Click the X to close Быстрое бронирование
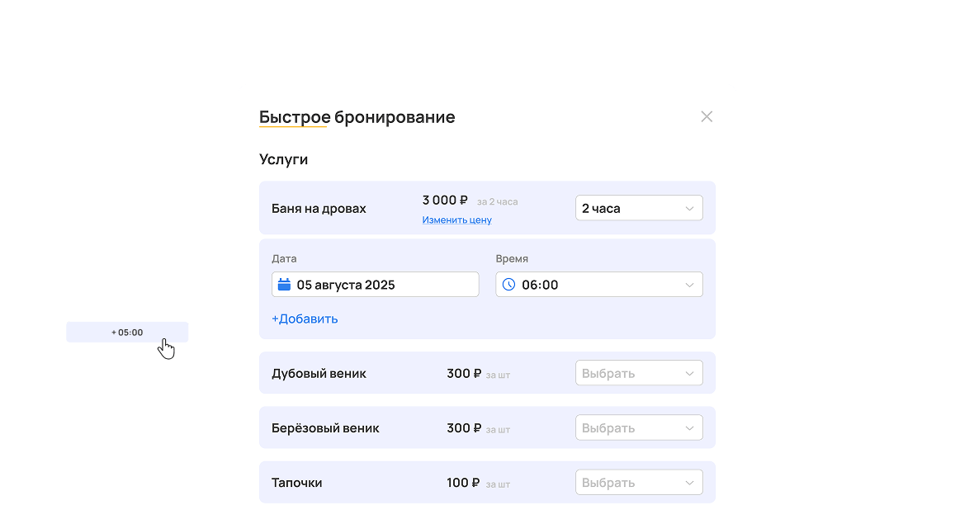974x524 pixels. click(x=707, y=116)
